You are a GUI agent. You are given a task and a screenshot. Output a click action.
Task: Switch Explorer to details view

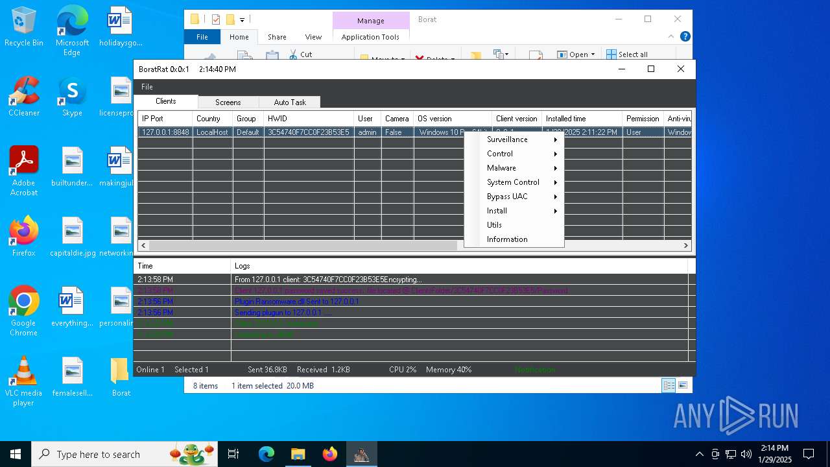(669, 385)
